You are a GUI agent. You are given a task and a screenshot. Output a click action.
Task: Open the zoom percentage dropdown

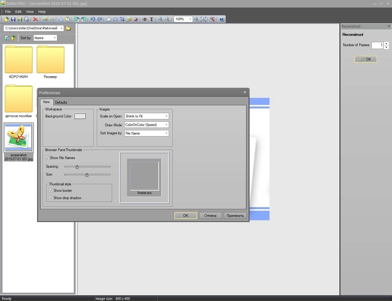point(190,19)
